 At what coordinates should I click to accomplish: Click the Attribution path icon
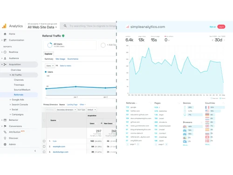5,132
